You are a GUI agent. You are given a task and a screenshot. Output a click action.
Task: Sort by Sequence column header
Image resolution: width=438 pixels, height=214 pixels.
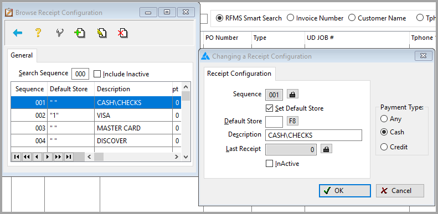[29, 89]
